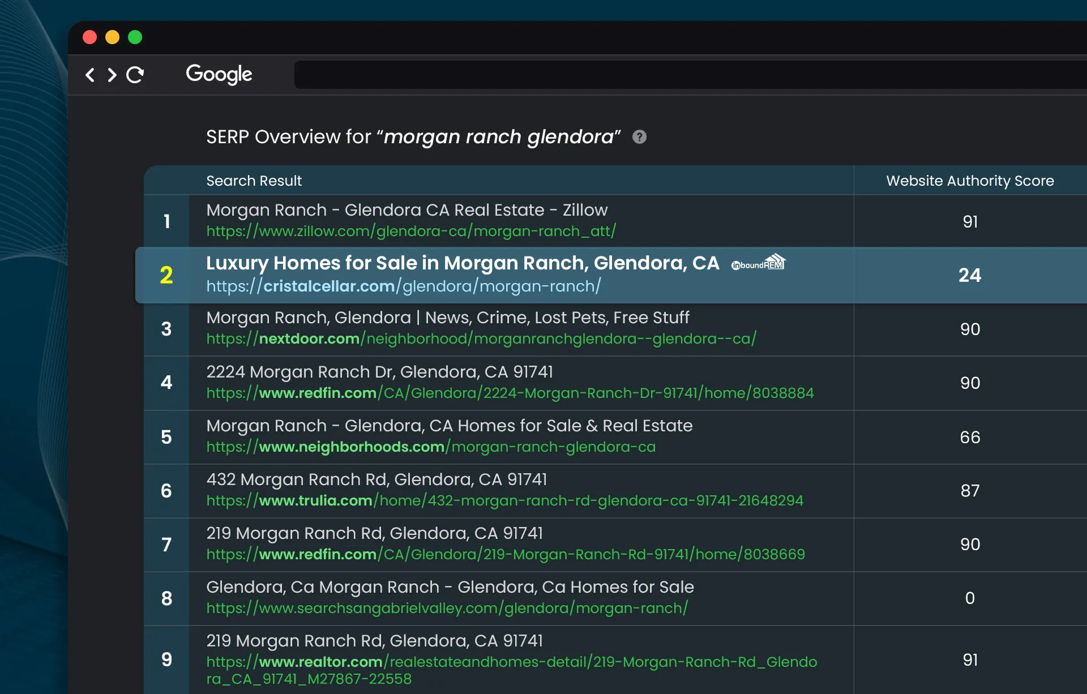
Task: Click authority score 87 for trulia
Action: tap(970, 491)
